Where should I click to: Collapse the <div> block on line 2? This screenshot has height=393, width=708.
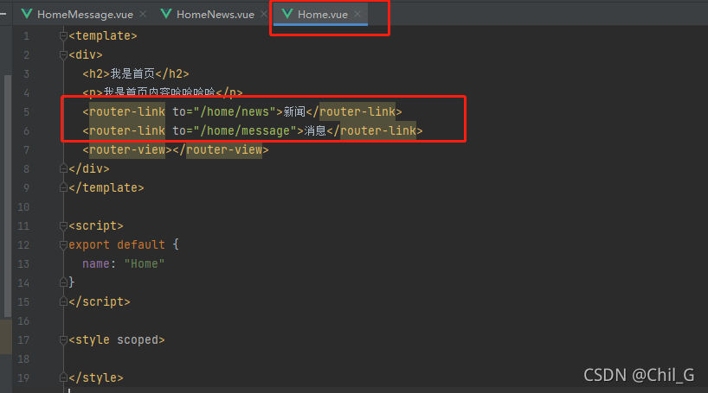63,55
